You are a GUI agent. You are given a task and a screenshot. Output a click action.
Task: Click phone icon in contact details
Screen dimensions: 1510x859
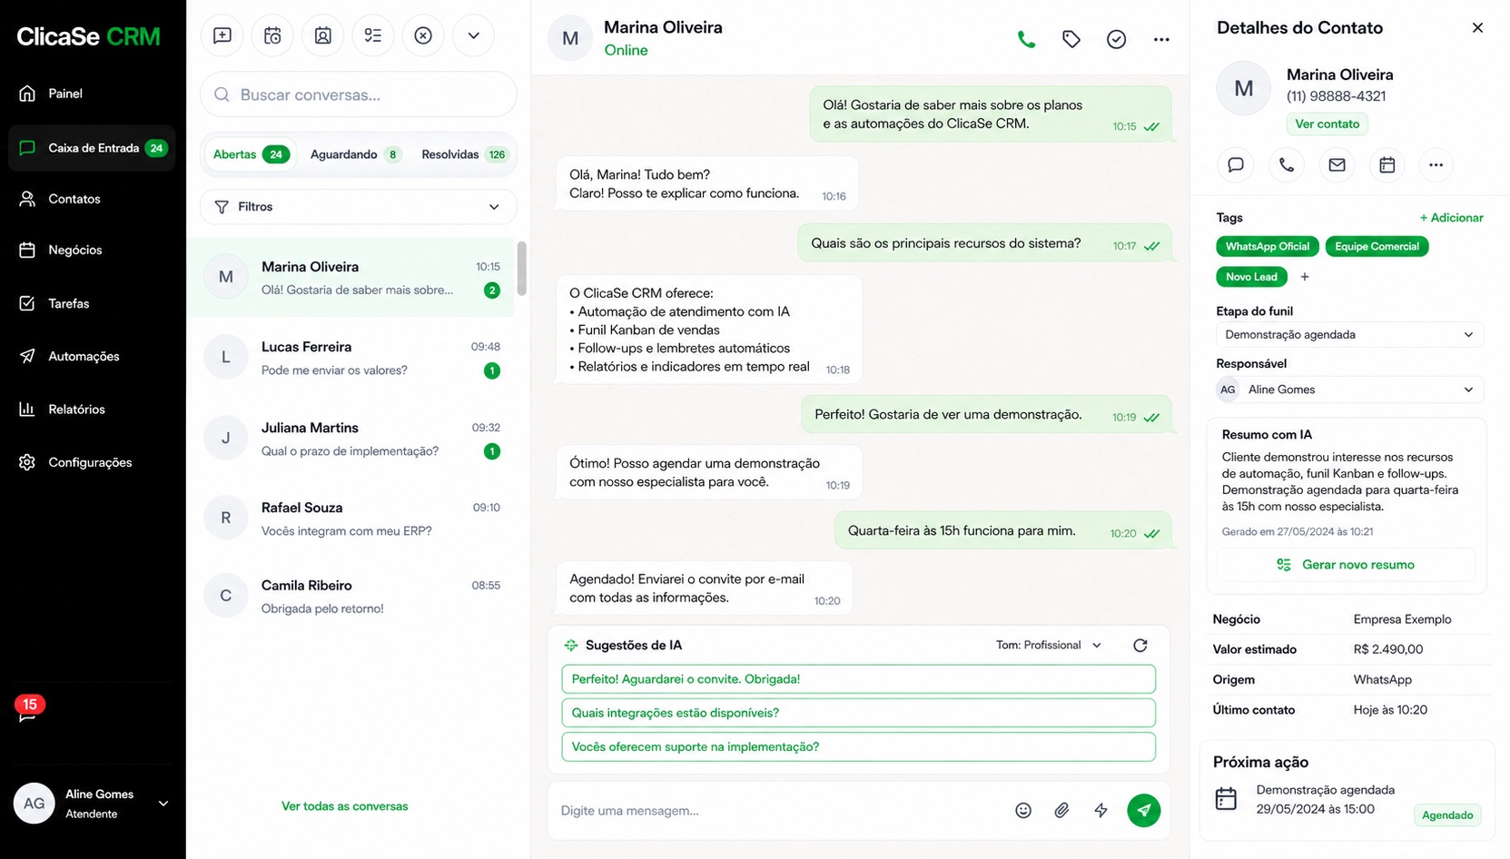(x=1287, y=164)
